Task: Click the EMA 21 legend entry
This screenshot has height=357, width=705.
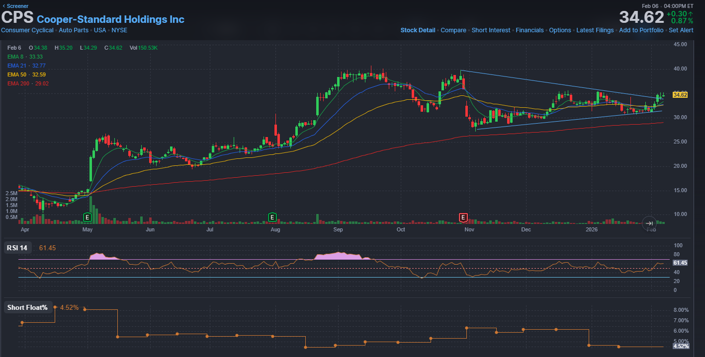Action: [x=26, y=66]
